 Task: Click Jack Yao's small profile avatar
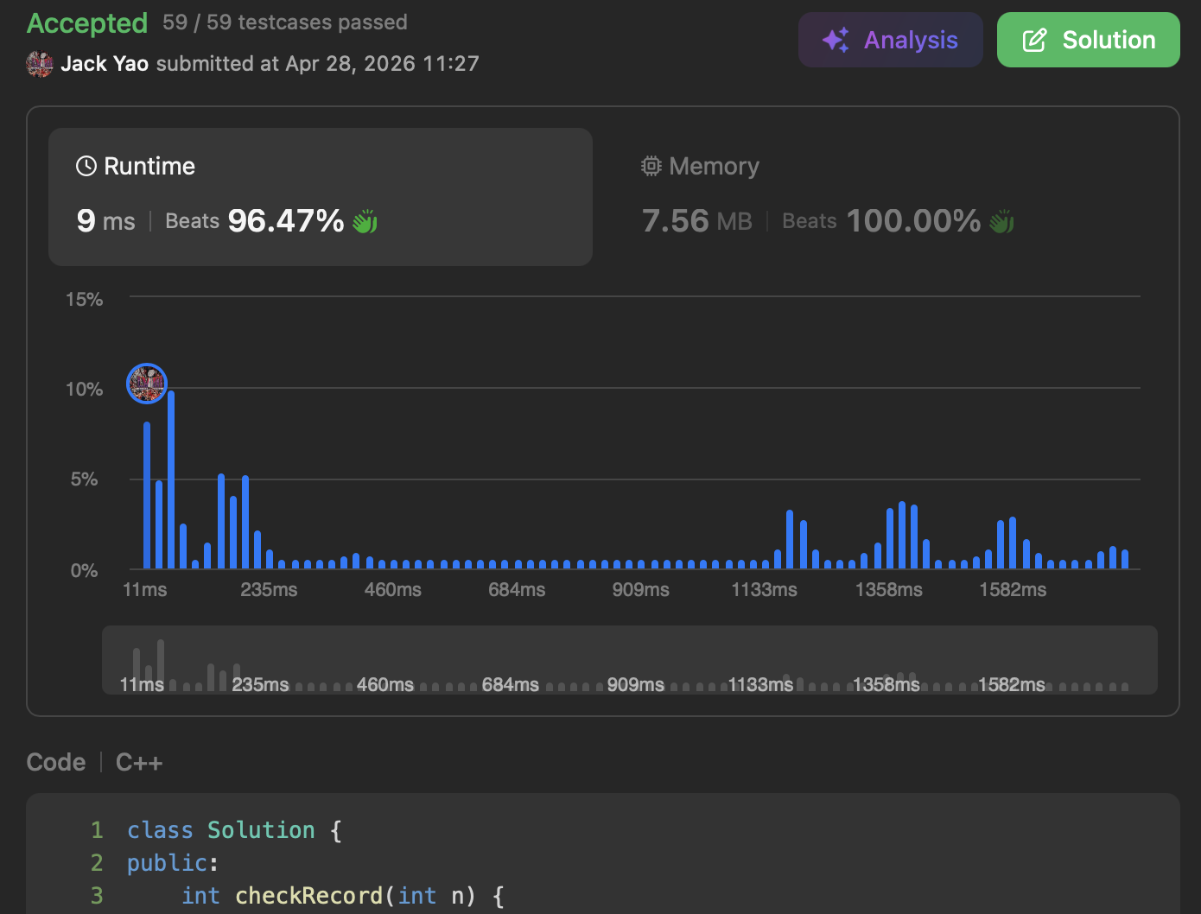[40, 64]
